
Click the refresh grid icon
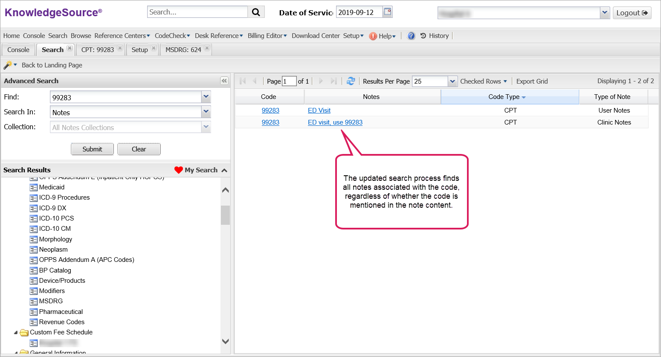(351, 81)
